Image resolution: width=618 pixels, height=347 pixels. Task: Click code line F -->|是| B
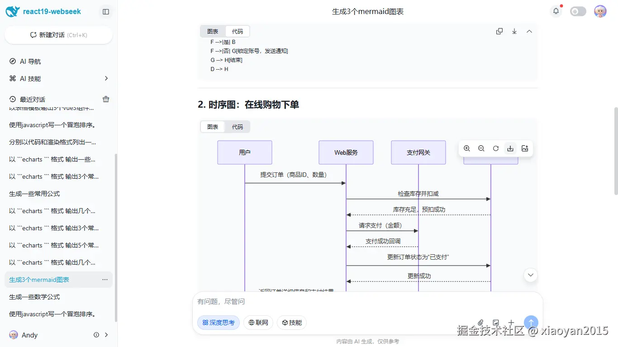pyautogui.click(x=223, y=42)
